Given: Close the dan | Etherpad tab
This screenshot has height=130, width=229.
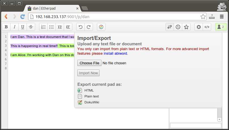Looking at the screenshot, I should click(77, 8).
